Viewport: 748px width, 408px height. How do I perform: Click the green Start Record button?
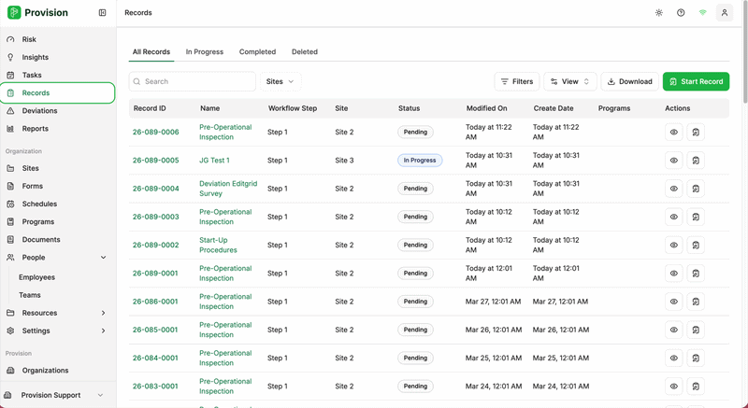click(696, 82)
